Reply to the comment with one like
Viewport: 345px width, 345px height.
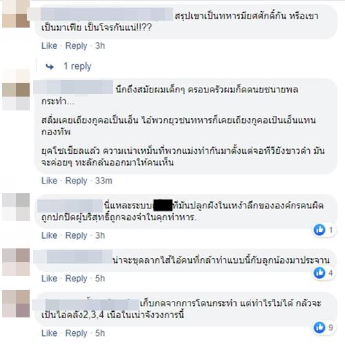pyautogui.click(x=76, y=235)
